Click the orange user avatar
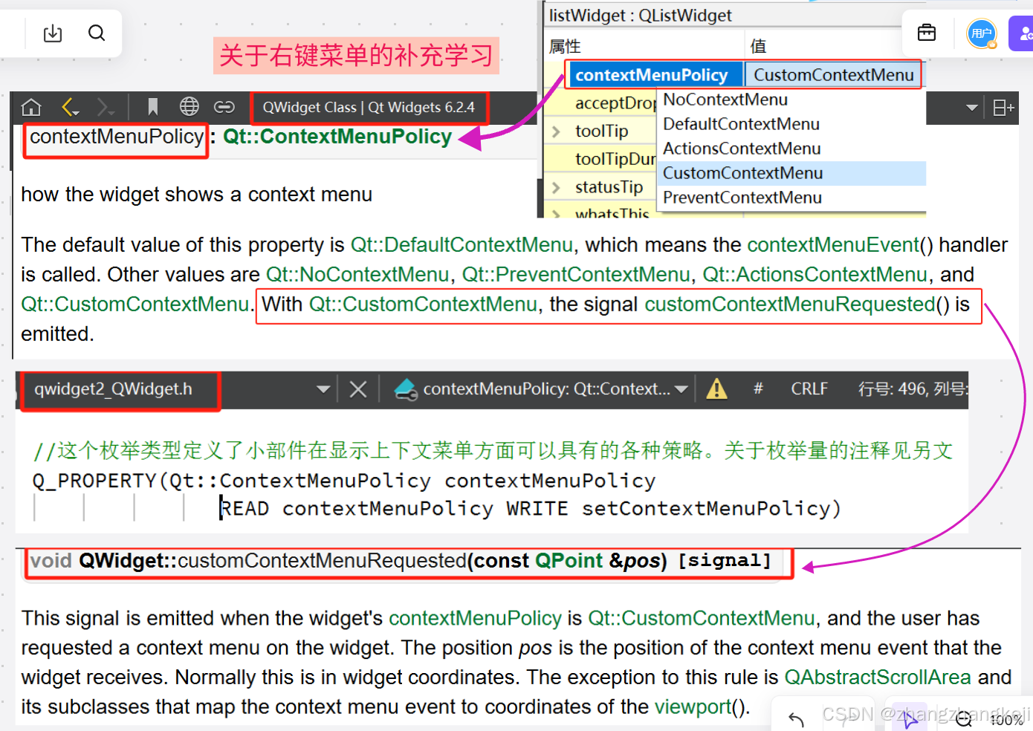This screenshot has height=731, width=1033. click(x=982, y=33)
